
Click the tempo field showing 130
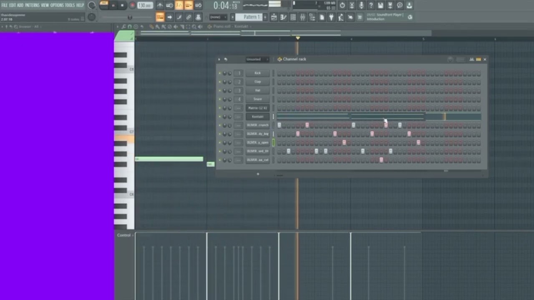coord(145,5)
